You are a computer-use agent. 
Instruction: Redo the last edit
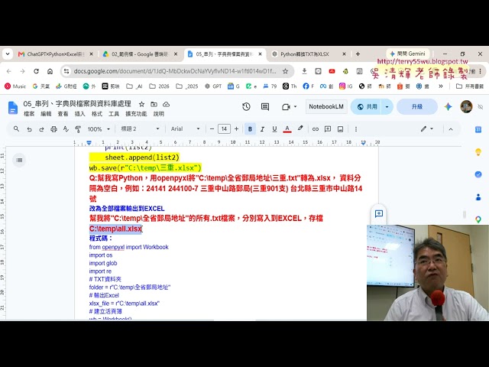[x=41, y=129]
